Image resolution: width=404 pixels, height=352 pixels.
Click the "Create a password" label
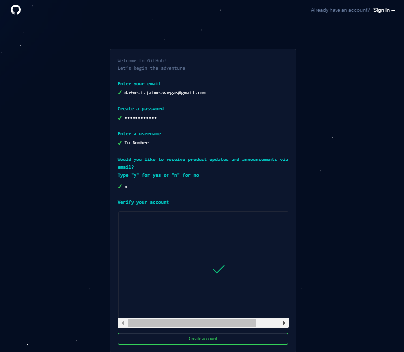click(x=140, y=109)
